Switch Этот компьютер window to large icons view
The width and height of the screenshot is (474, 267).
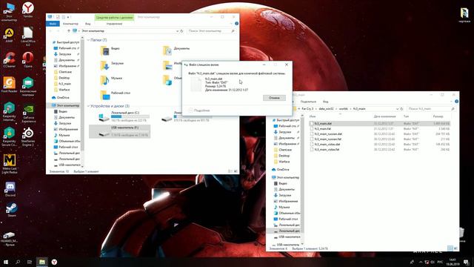(236, 171)
